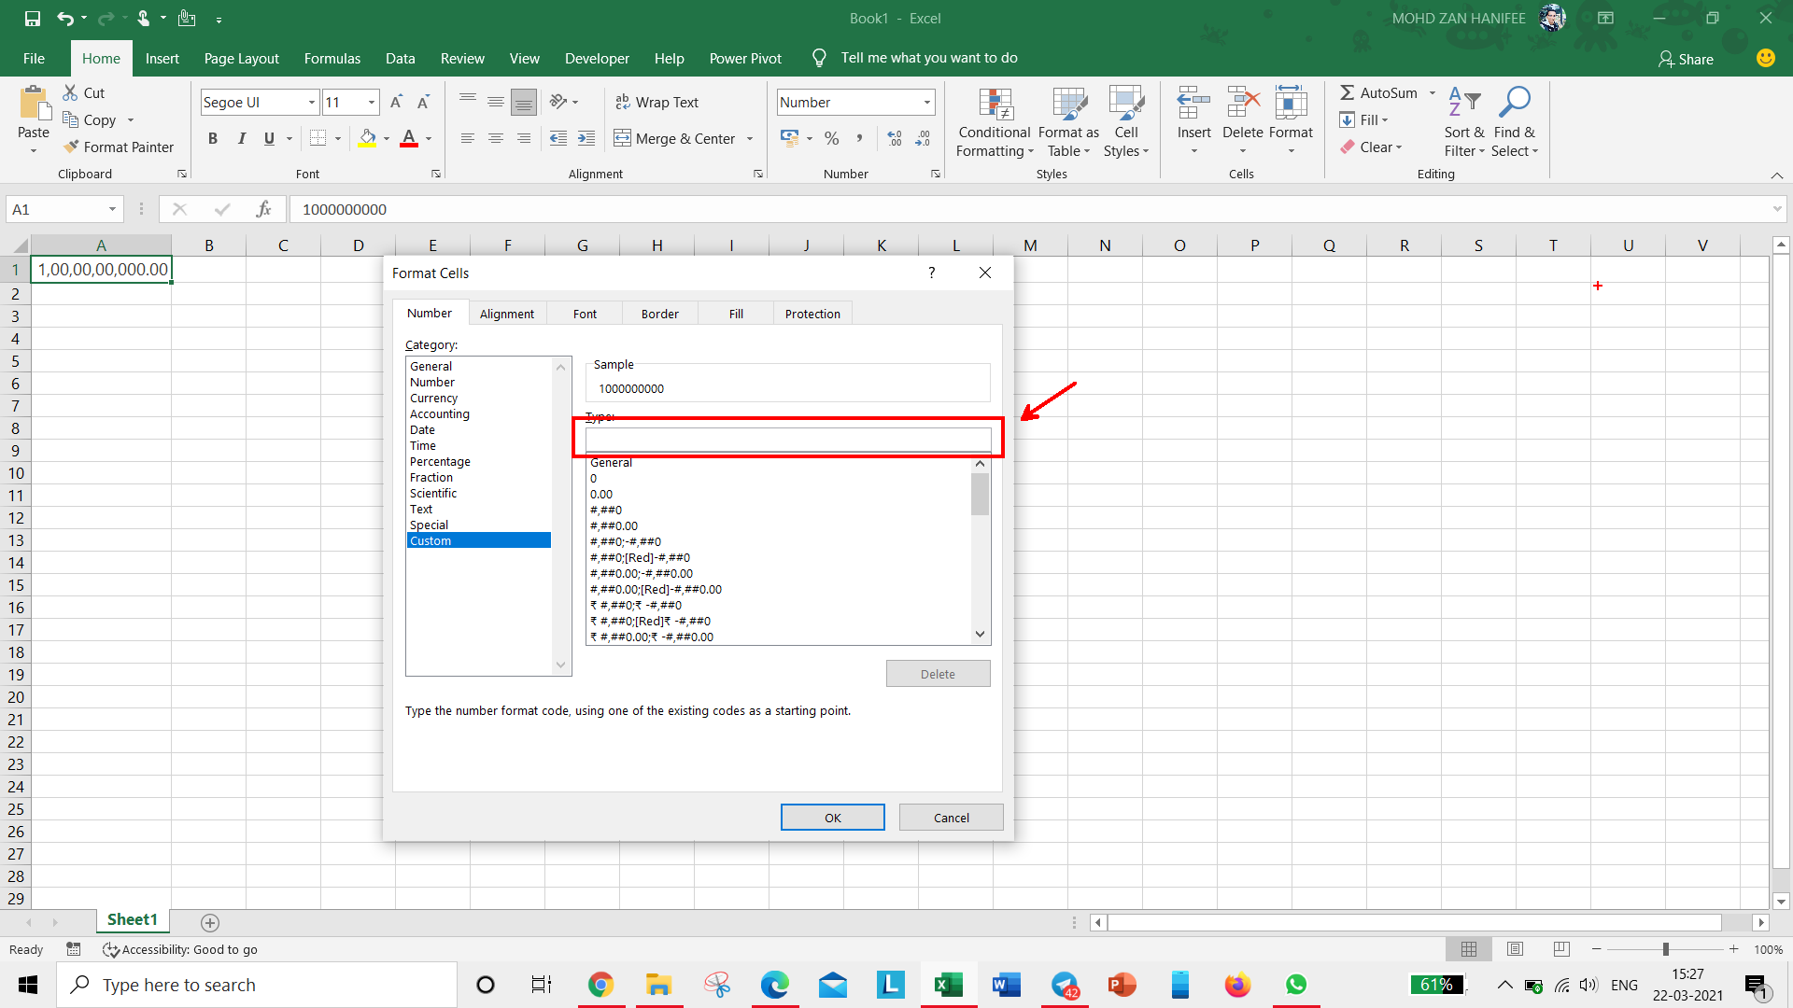The height and width of the screenshot is (1008, 1793).
Task: Click Increase Decimal icon
Action: click(x=894, y=138)
